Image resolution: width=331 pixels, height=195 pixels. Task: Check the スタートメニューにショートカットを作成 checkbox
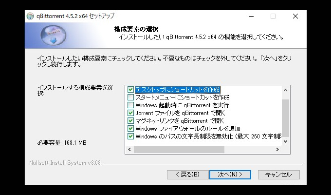130,97
